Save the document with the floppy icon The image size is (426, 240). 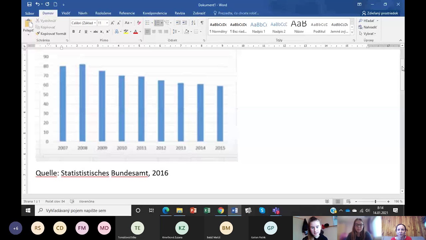(29, 4)
